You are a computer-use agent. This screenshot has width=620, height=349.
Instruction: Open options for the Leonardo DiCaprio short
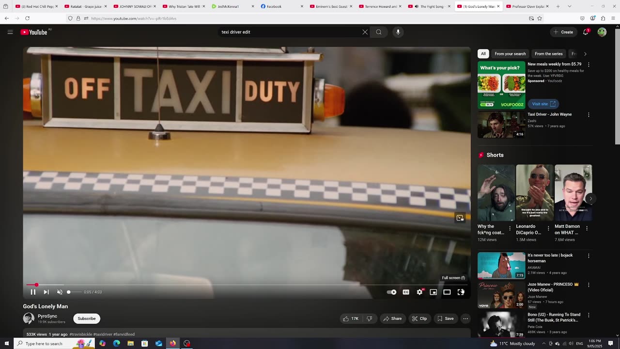click(548, 228)
